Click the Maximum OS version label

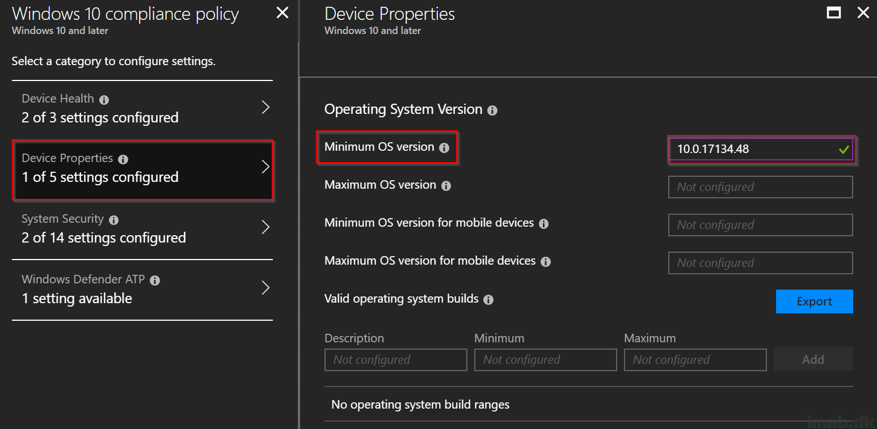(380, 185)
